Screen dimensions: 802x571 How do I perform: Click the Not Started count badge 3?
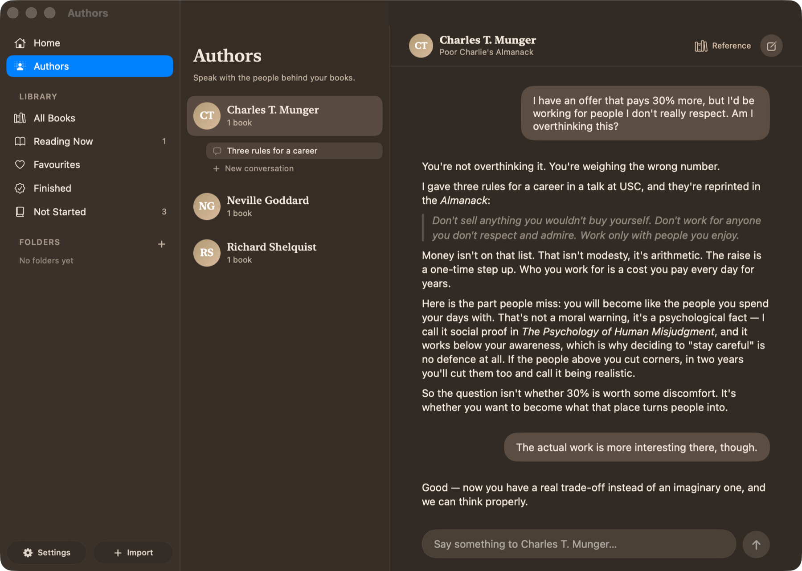(x=164, y=212)
